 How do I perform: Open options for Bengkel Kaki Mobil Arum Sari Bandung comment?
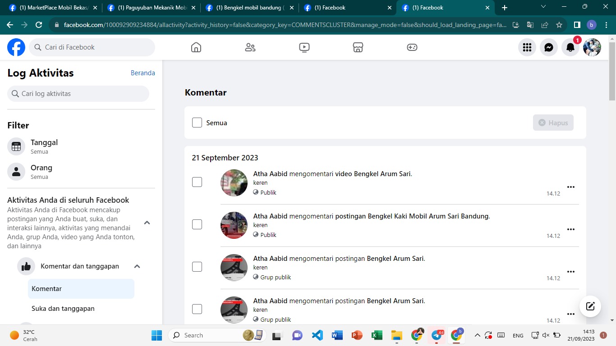pos(571,229)
